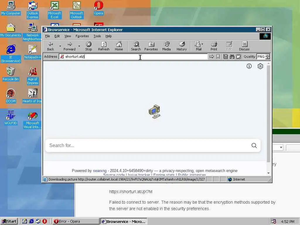This screenshot has height=225, width=300.
Task: Open the Age of Empires desktop icon
Action: click(x=33, y=76)
